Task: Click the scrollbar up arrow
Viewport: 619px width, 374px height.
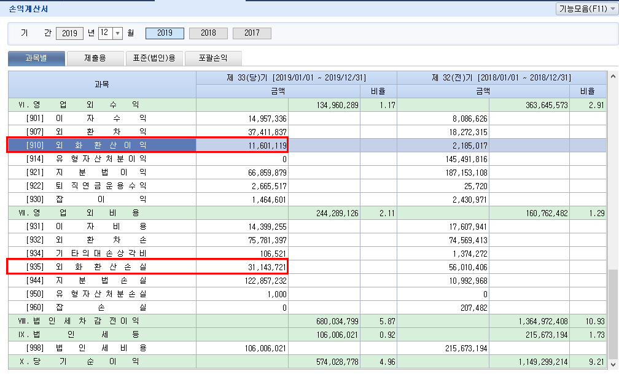Action: [x=612, y=77]
